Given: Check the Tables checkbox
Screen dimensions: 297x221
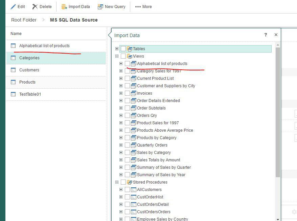Looking at the screenshot, I should point(123,49).
